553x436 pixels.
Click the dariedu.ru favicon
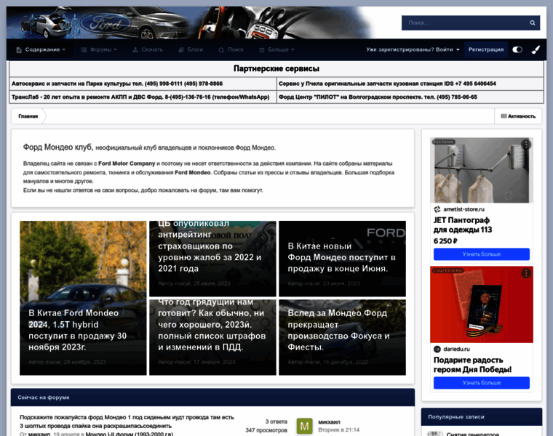point(437,350)
